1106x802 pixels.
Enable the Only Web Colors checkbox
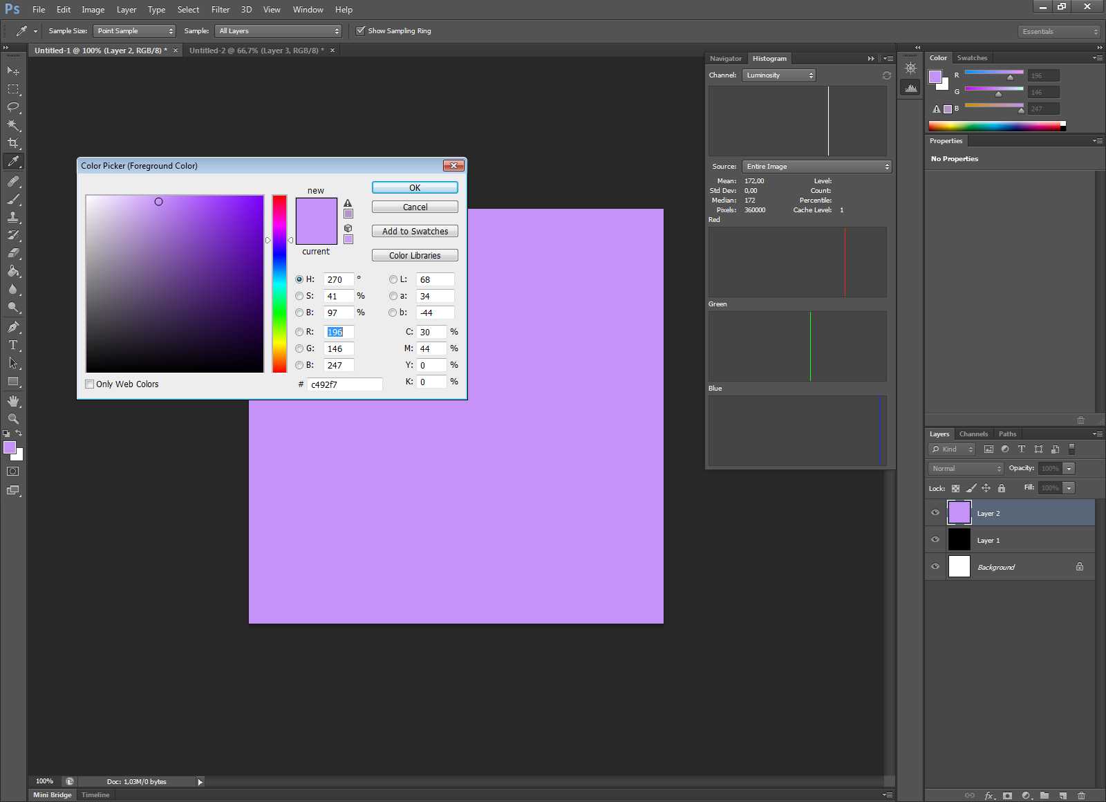(x=90, y=384)
